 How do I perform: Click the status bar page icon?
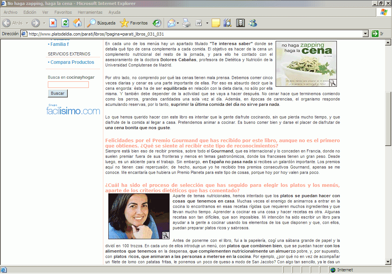(3, 270)
